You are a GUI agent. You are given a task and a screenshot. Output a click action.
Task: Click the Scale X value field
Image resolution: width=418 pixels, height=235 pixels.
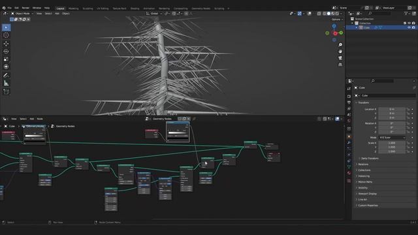click(392, 143)
